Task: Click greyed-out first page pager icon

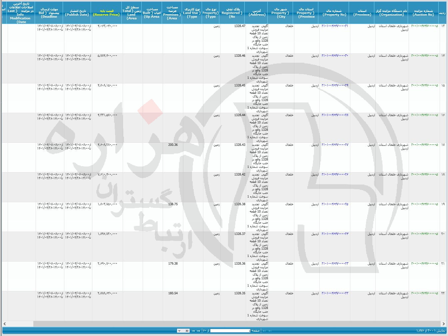Action: pos(270,331)
